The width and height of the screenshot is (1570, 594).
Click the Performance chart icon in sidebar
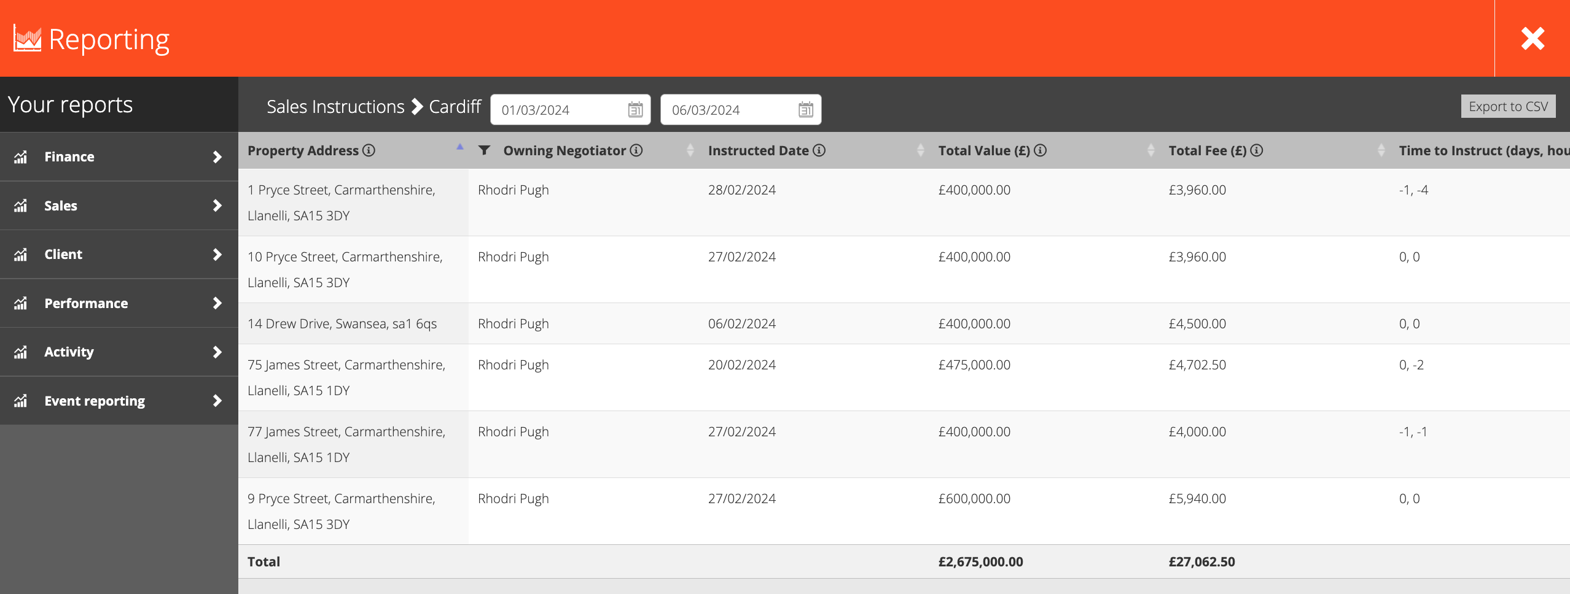click(21, 303)
